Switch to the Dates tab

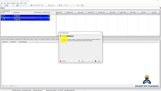(32, 39)
